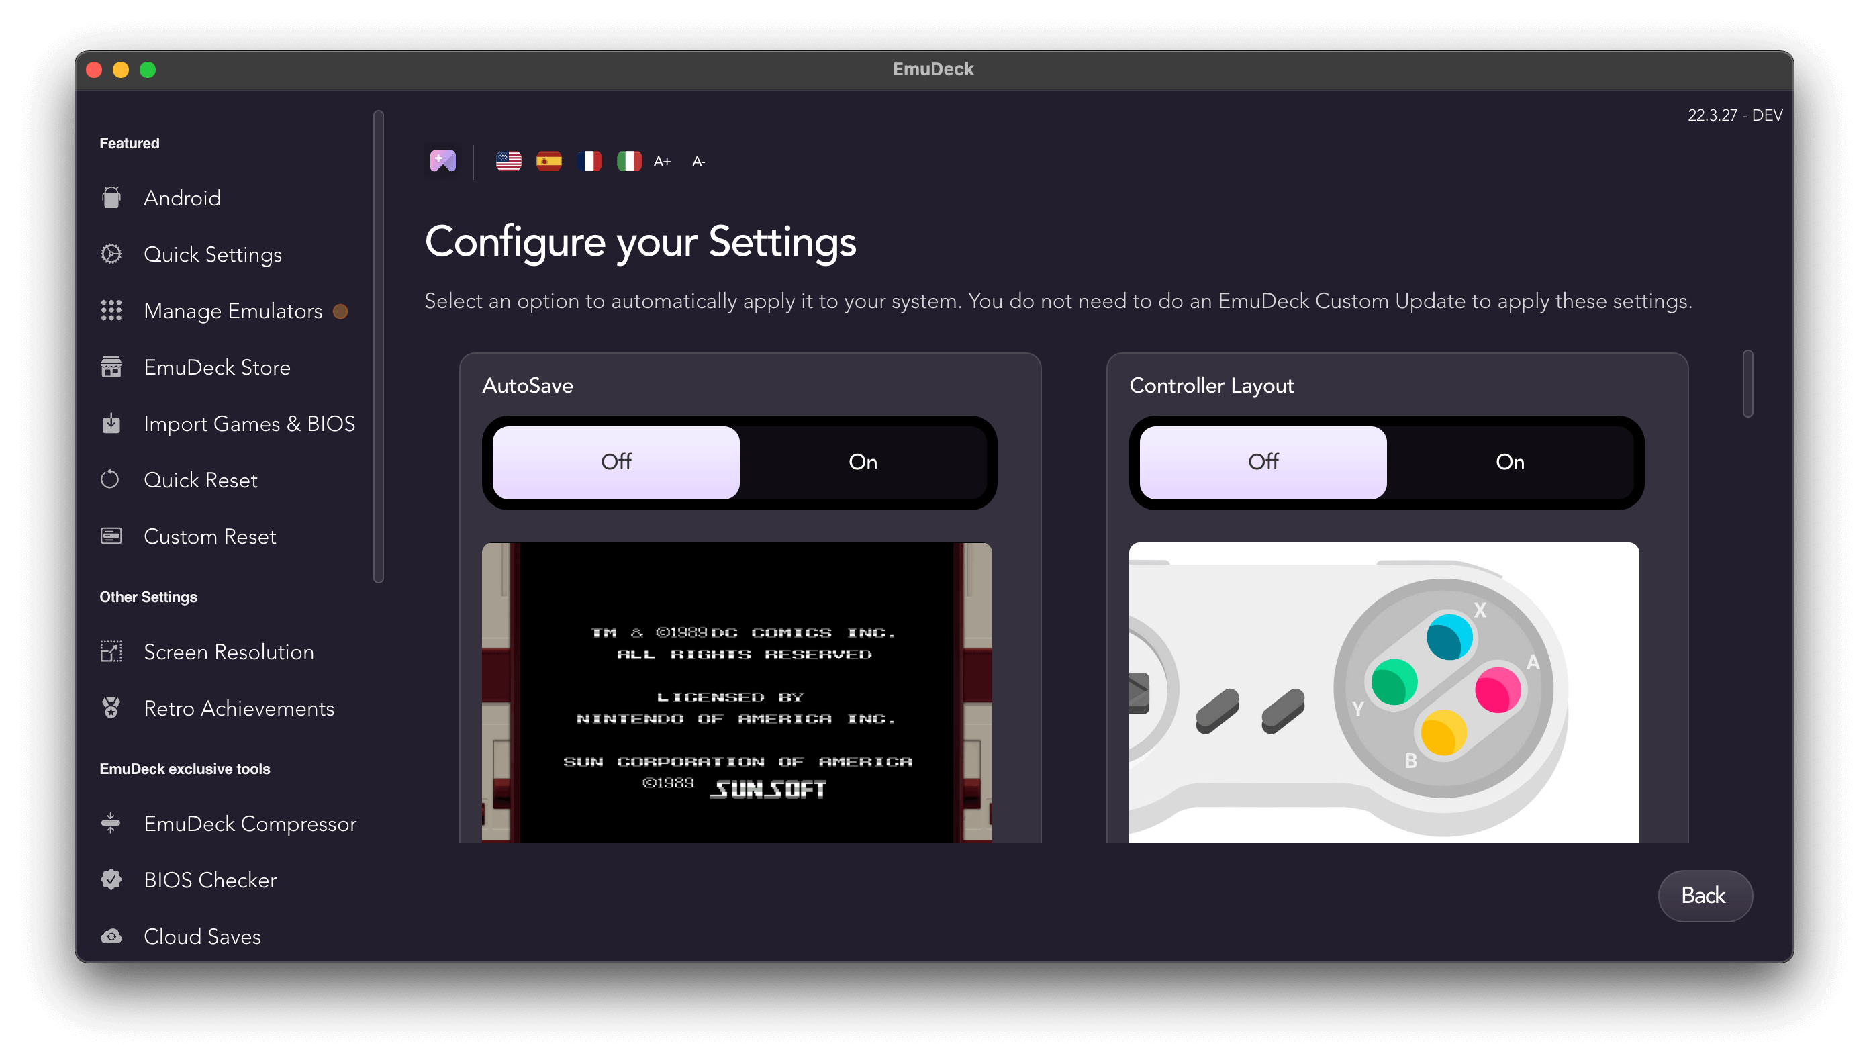Viewport: 1869px width, 1062px height.
Task: Click the EmuDeck Store shop icon
Action: tap(111, 367)
